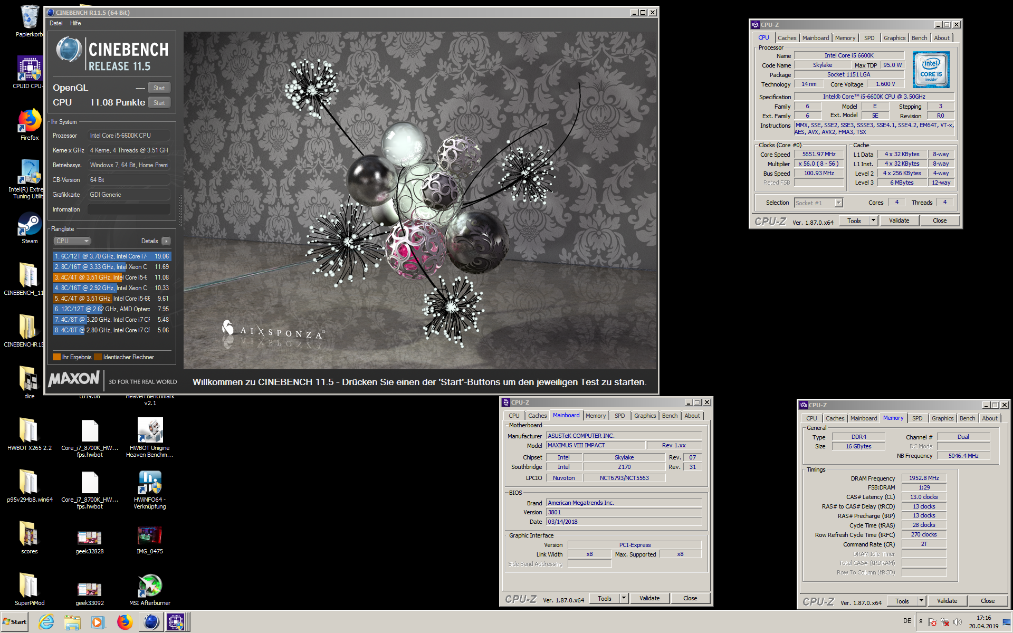Screen dimensions: 1013x633
Task: Select ranking entry 12C/12T AMD Opteron
Action: point(111,309)
